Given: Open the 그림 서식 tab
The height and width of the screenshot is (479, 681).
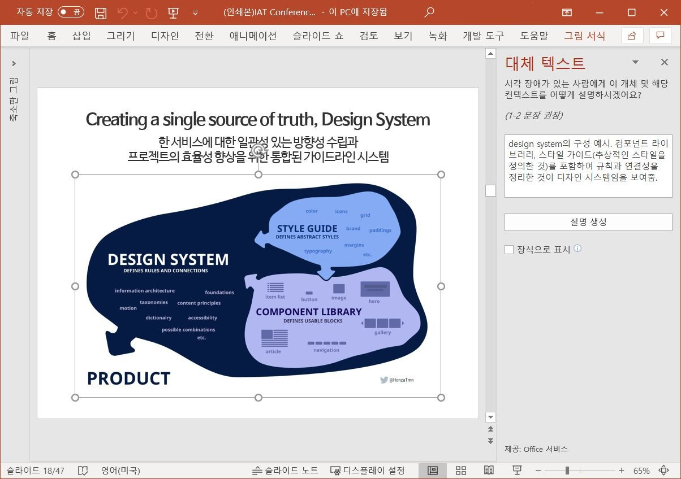Looking at the screenshot, I should coord(584,36).
